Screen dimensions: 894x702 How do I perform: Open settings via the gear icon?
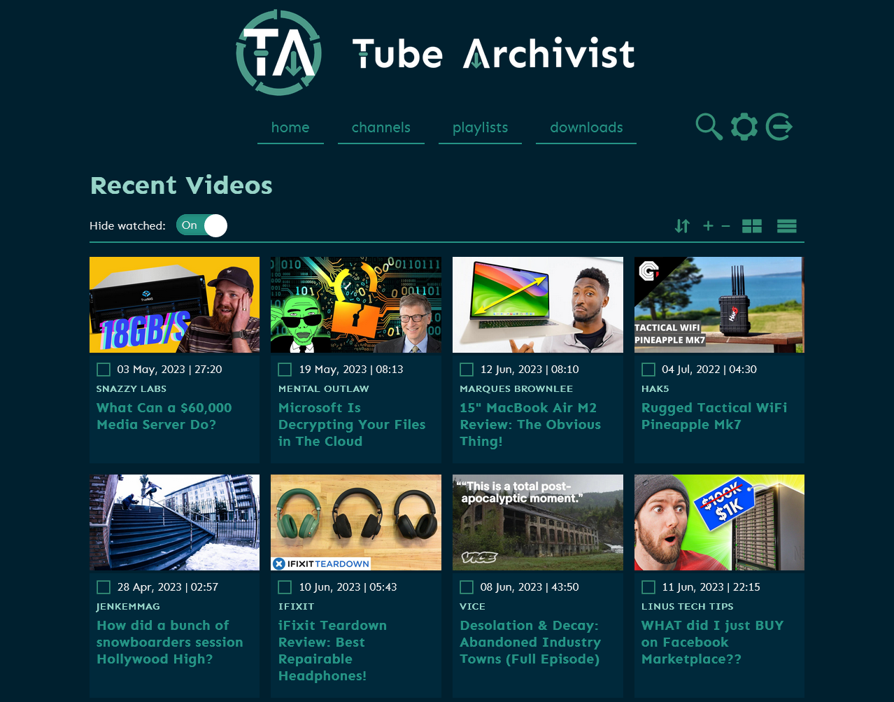(x=744, y=127)
